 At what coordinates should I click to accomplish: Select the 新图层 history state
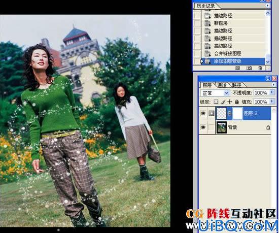point(221,23)
